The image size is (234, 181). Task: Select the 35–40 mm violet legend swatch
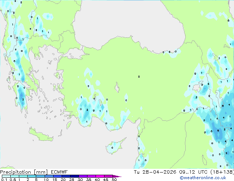coord(91,176)
